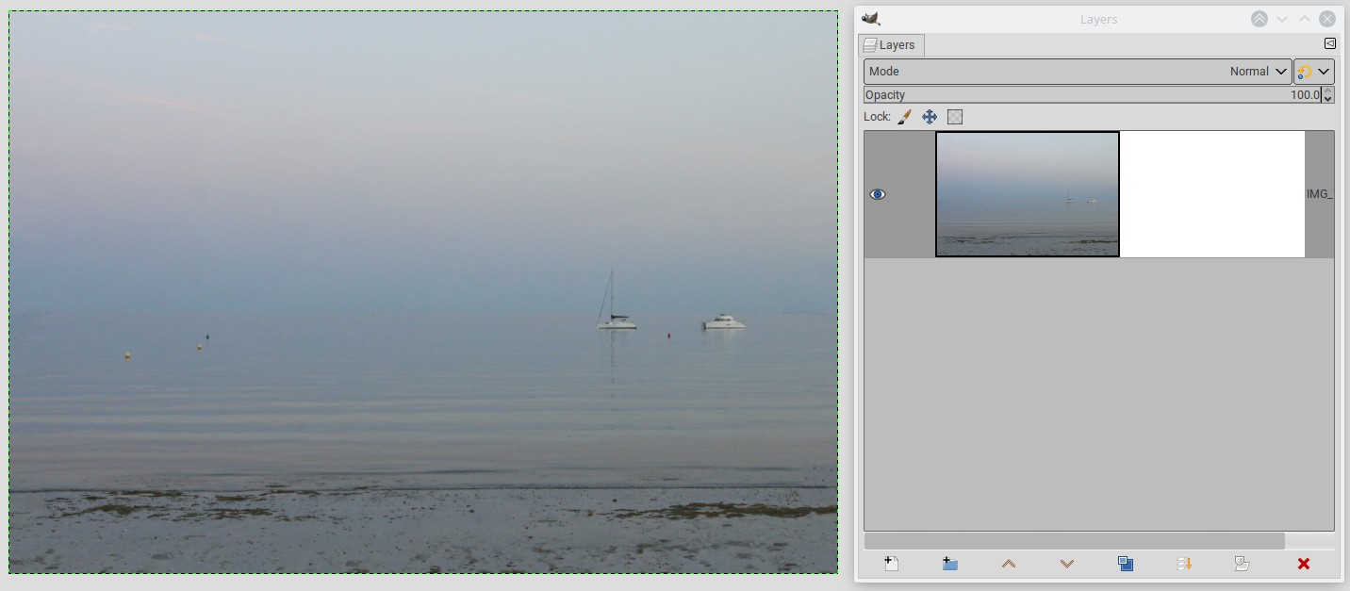The height and width of the screenshot is (591, 1350).
Task: Hide the IMG_ layer using the eye icon
Action: pyautogui.click(x=878, y=194)
